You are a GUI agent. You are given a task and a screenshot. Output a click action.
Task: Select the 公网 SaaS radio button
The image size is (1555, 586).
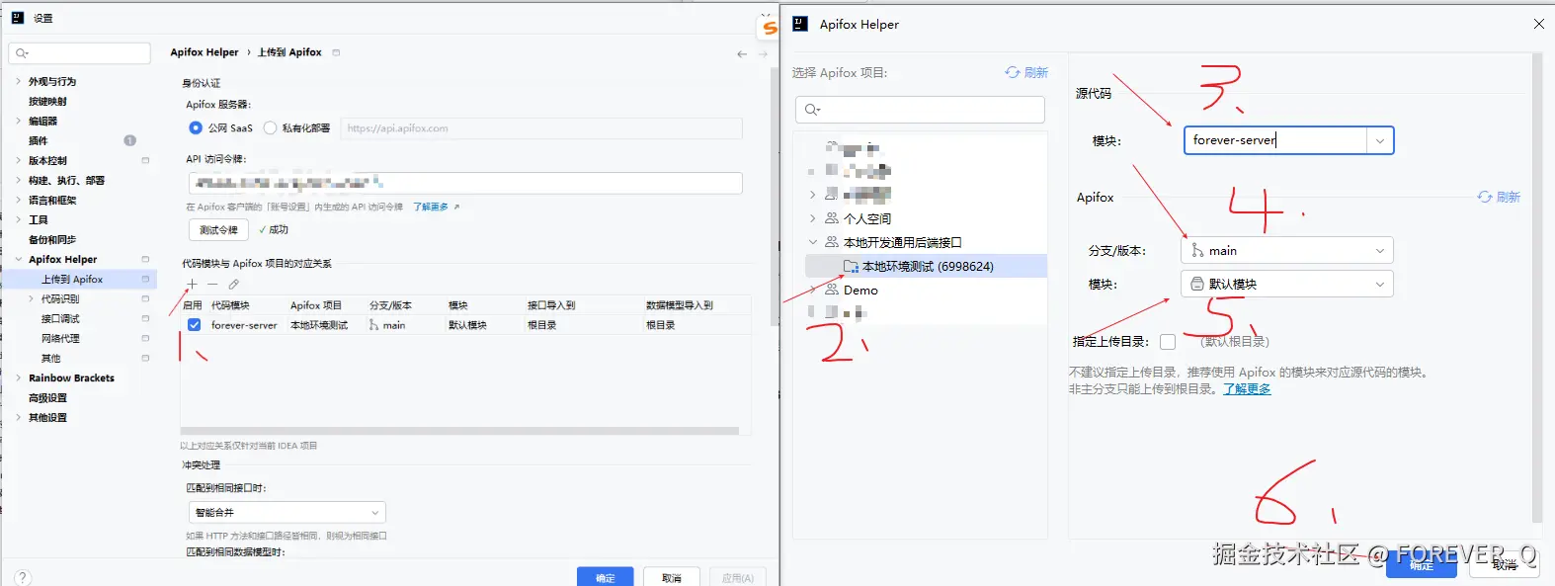click(x=196, y=127)
